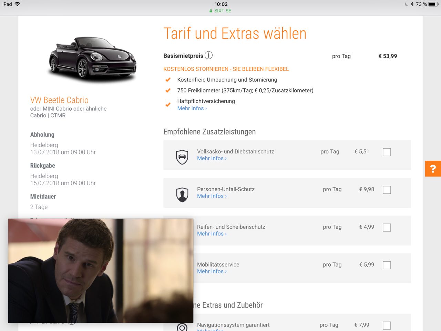Image resolution: width=441 pixels, height=331 pixels.
Task: Show Mehr Infos for Reifen- und Scheibenschutz
Action: [212, 234]
